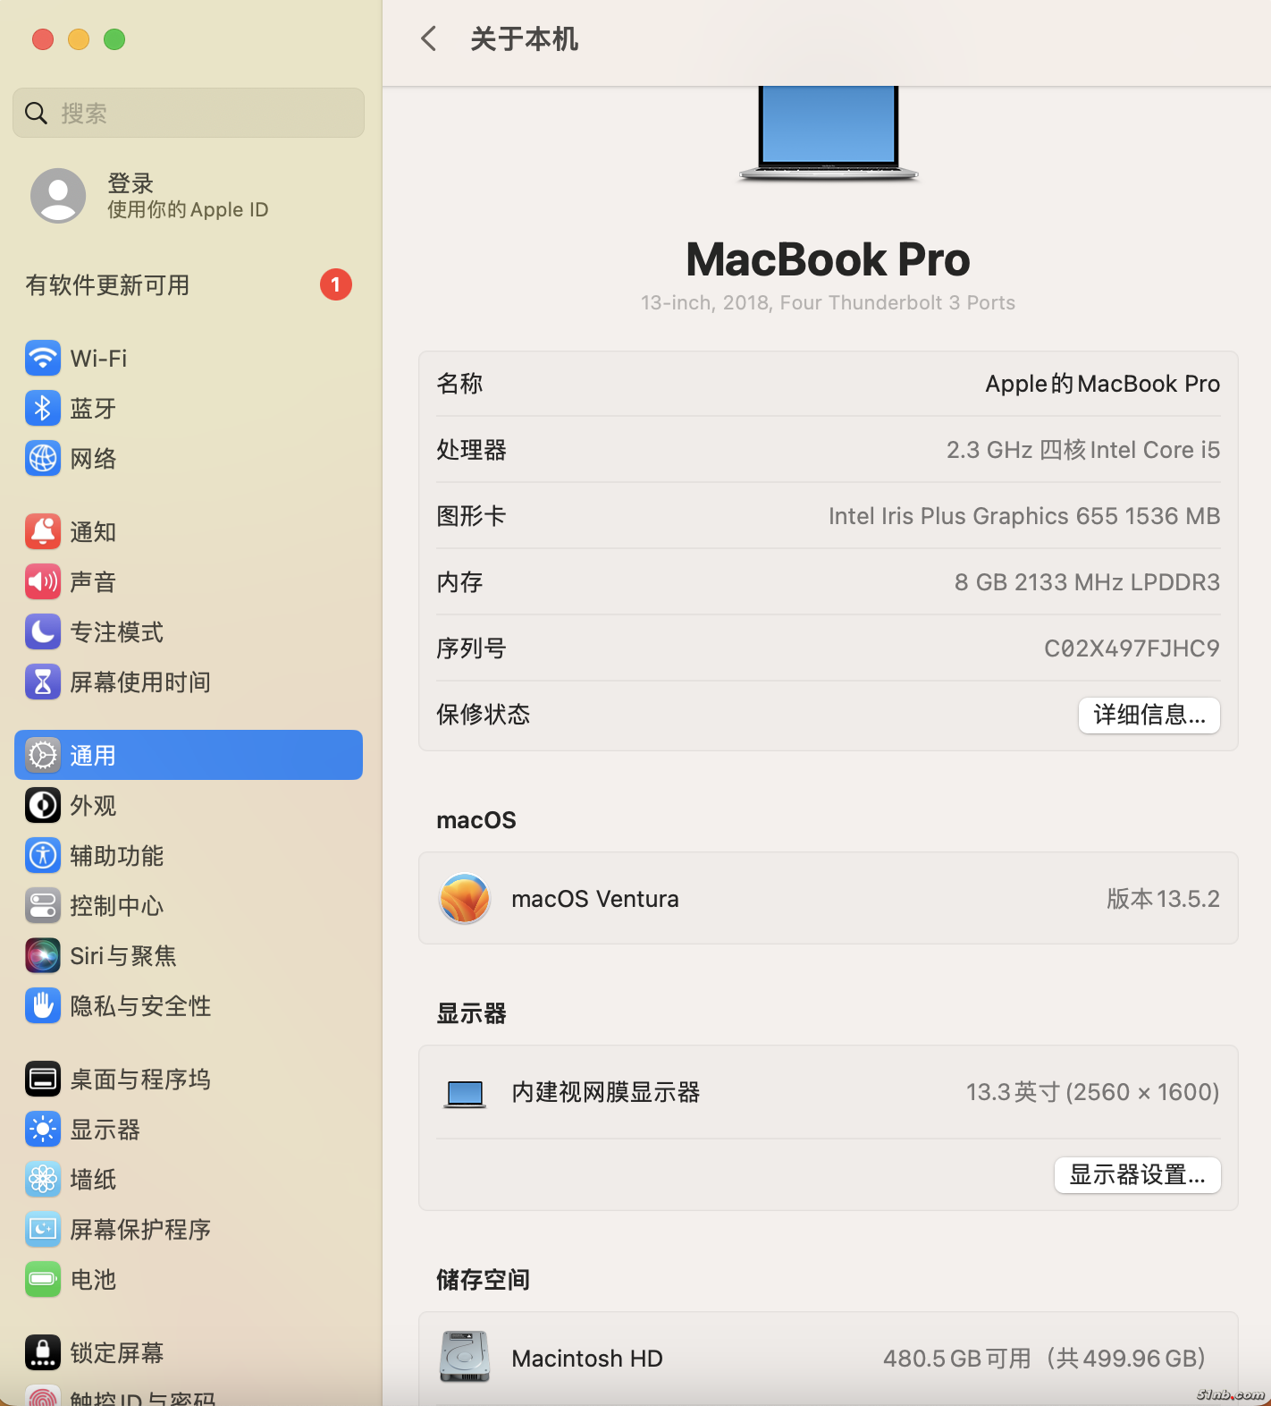
Task: Select 屏幕使用时间 sidebar label
Action: coord(140,682)
